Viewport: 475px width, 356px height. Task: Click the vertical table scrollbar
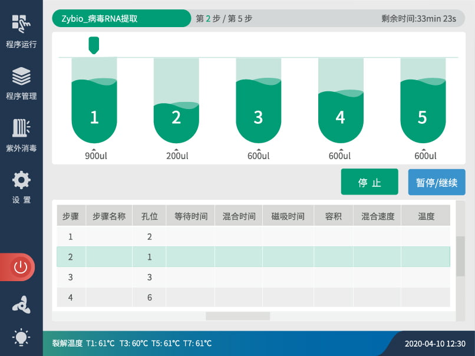(461, 256)
